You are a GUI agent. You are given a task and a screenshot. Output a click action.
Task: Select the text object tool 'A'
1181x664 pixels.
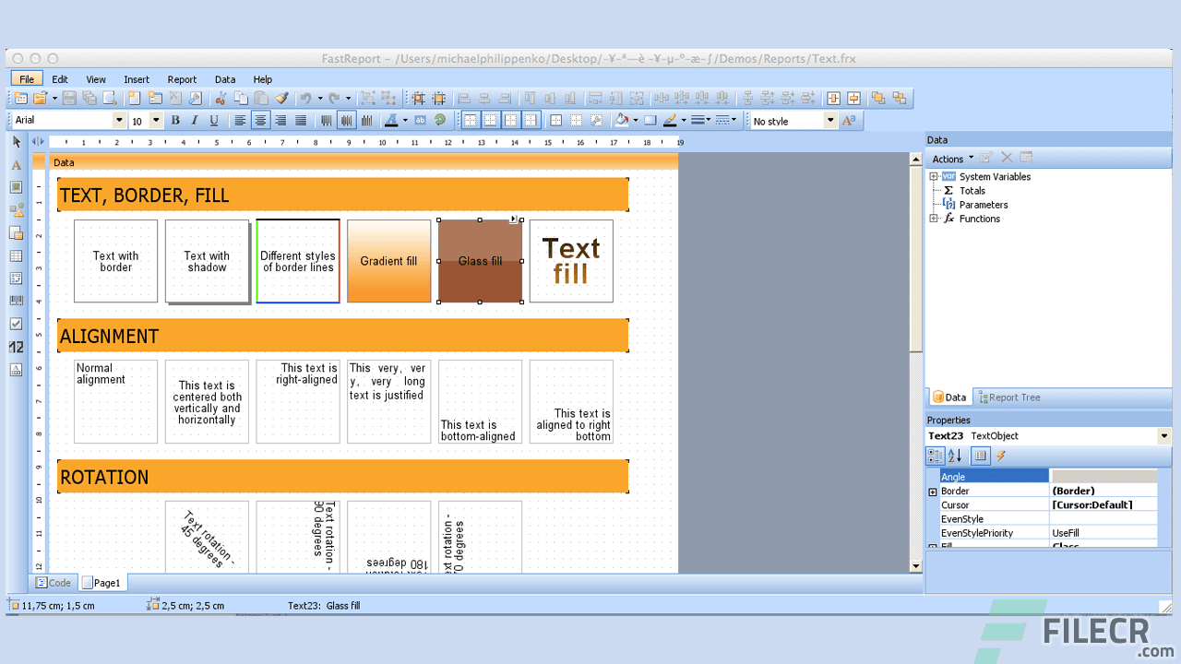click(17, 165)
